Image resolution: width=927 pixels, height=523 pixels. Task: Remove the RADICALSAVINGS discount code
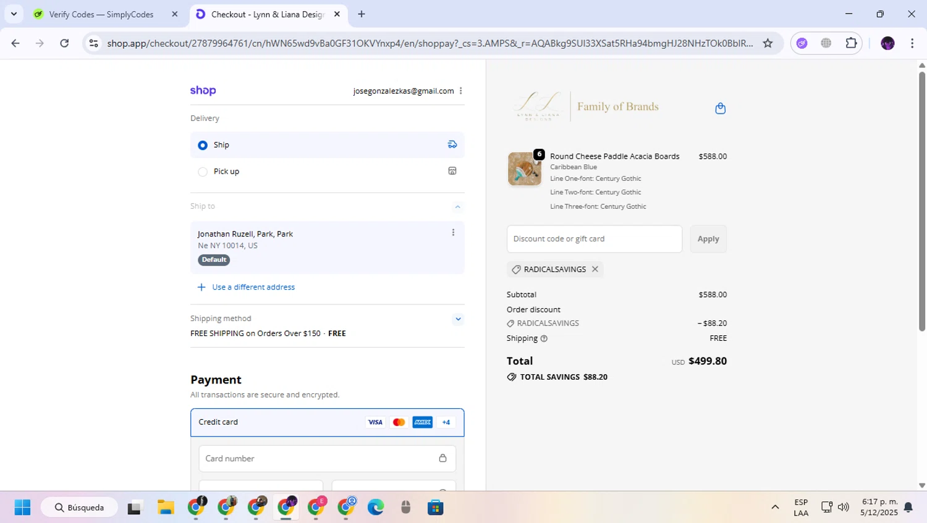pyautogui.click(x=595, y=269)
